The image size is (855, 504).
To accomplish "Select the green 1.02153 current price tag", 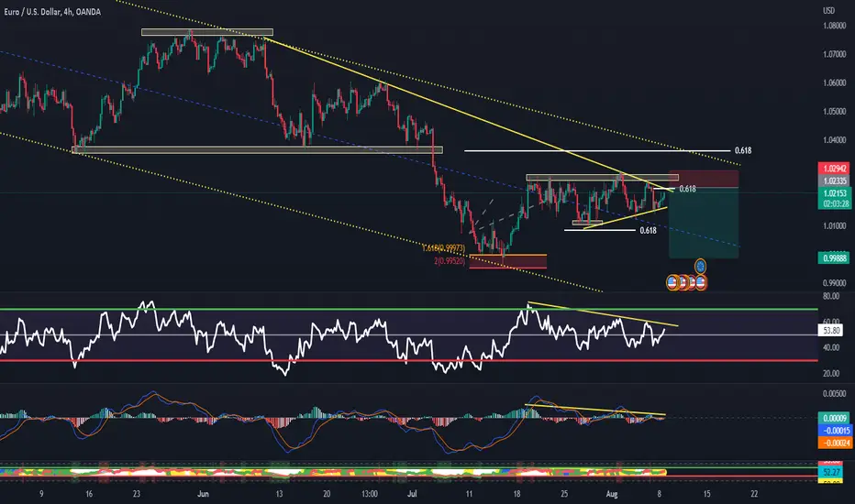I will tap(834, 192).
